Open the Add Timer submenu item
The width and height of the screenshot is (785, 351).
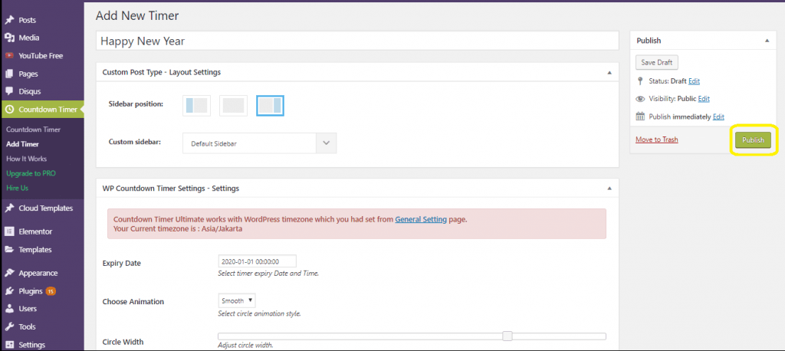click(x=22, y=144)
